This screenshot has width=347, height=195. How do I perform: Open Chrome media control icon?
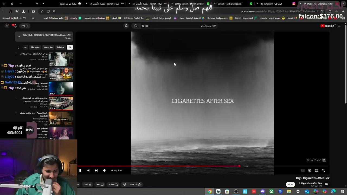(17, 11)
